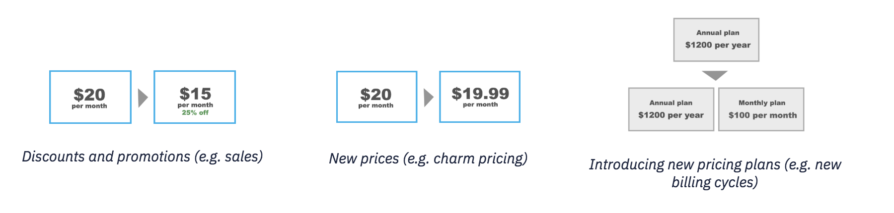Click the "$19.99" price figure

(x=480, y=93)
